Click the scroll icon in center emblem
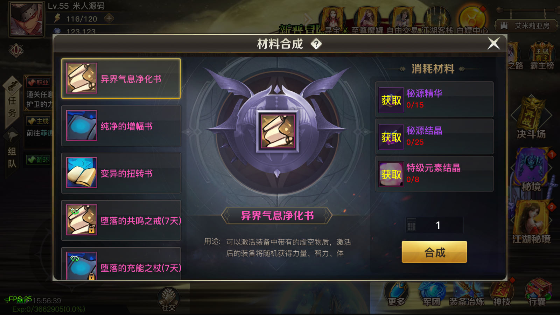Screen dimensions: 560x315 (278, 132)
